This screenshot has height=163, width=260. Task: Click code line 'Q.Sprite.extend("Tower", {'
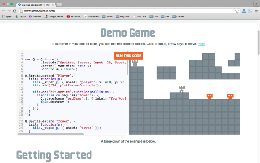point(50,121)
